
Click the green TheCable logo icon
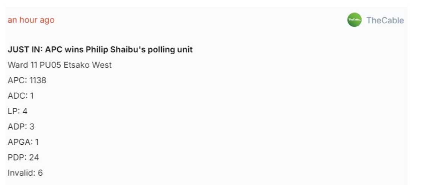(x=354, y=20)
